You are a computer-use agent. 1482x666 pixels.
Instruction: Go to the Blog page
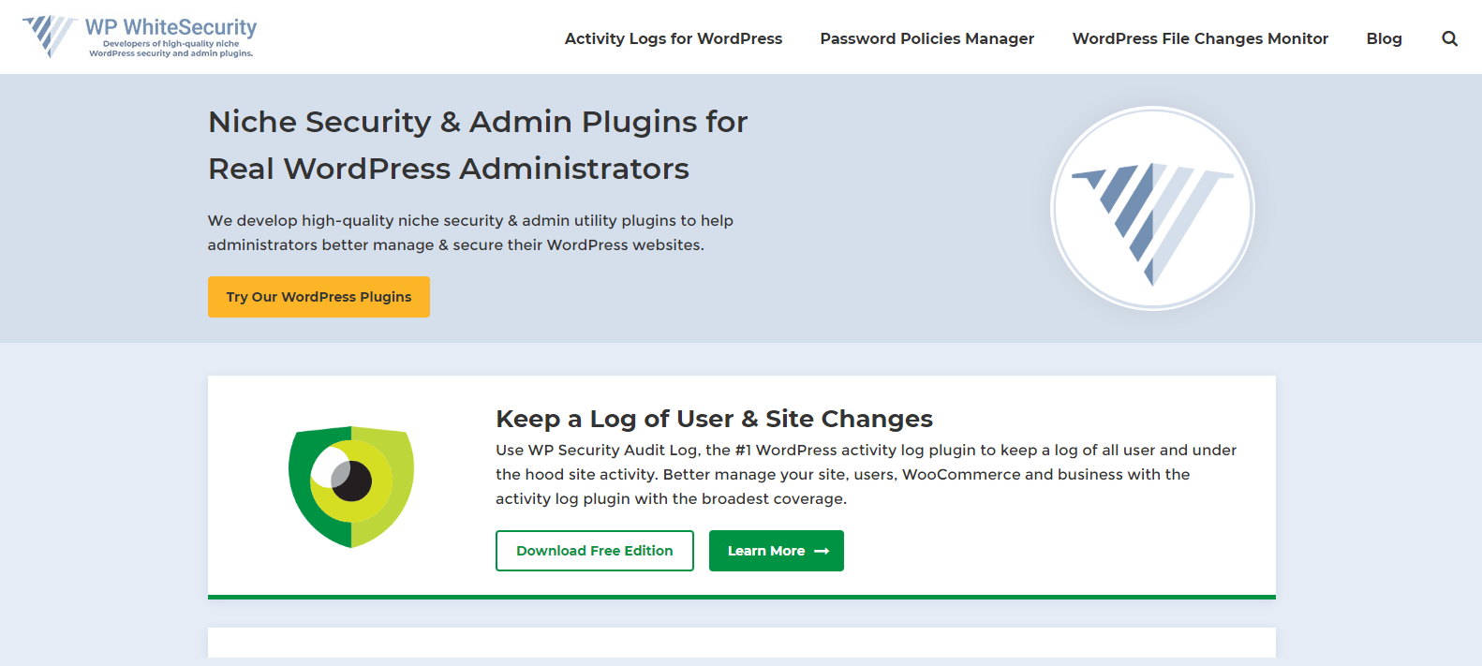coord(1384,38)
